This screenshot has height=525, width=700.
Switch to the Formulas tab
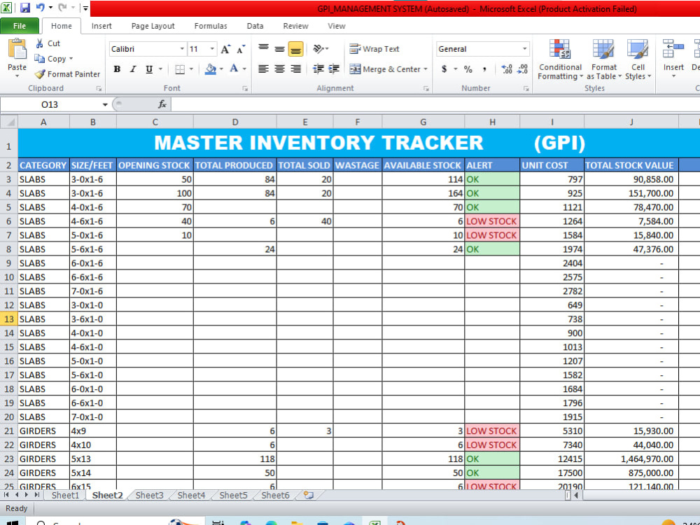tap(211, 26)
